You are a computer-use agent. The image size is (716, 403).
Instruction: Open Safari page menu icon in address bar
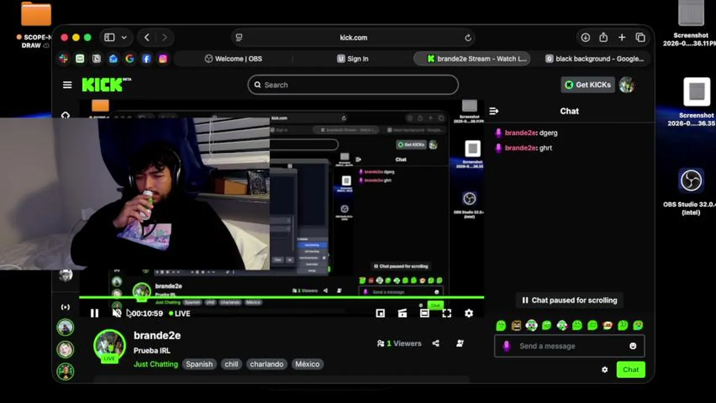click(239, 38)
